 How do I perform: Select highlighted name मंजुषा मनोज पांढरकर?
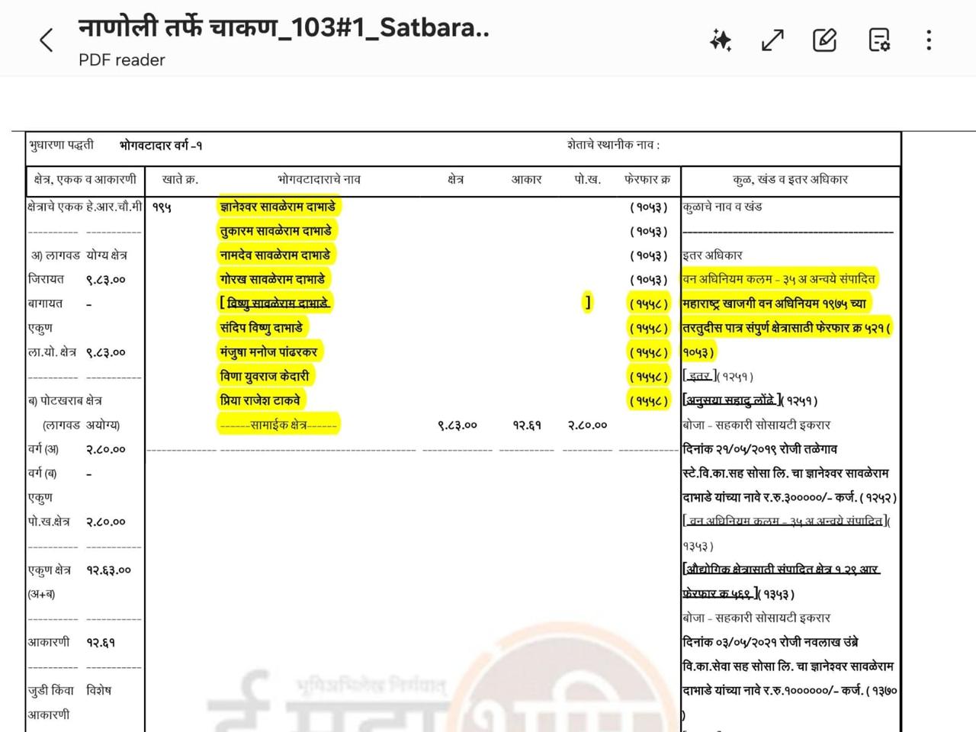click(269, 352)
